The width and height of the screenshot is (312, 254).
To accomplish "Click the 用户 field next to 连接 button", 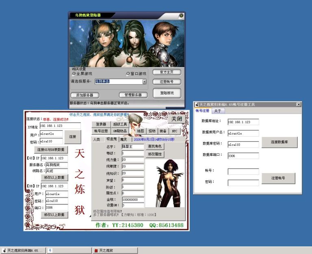I will 51,134.
